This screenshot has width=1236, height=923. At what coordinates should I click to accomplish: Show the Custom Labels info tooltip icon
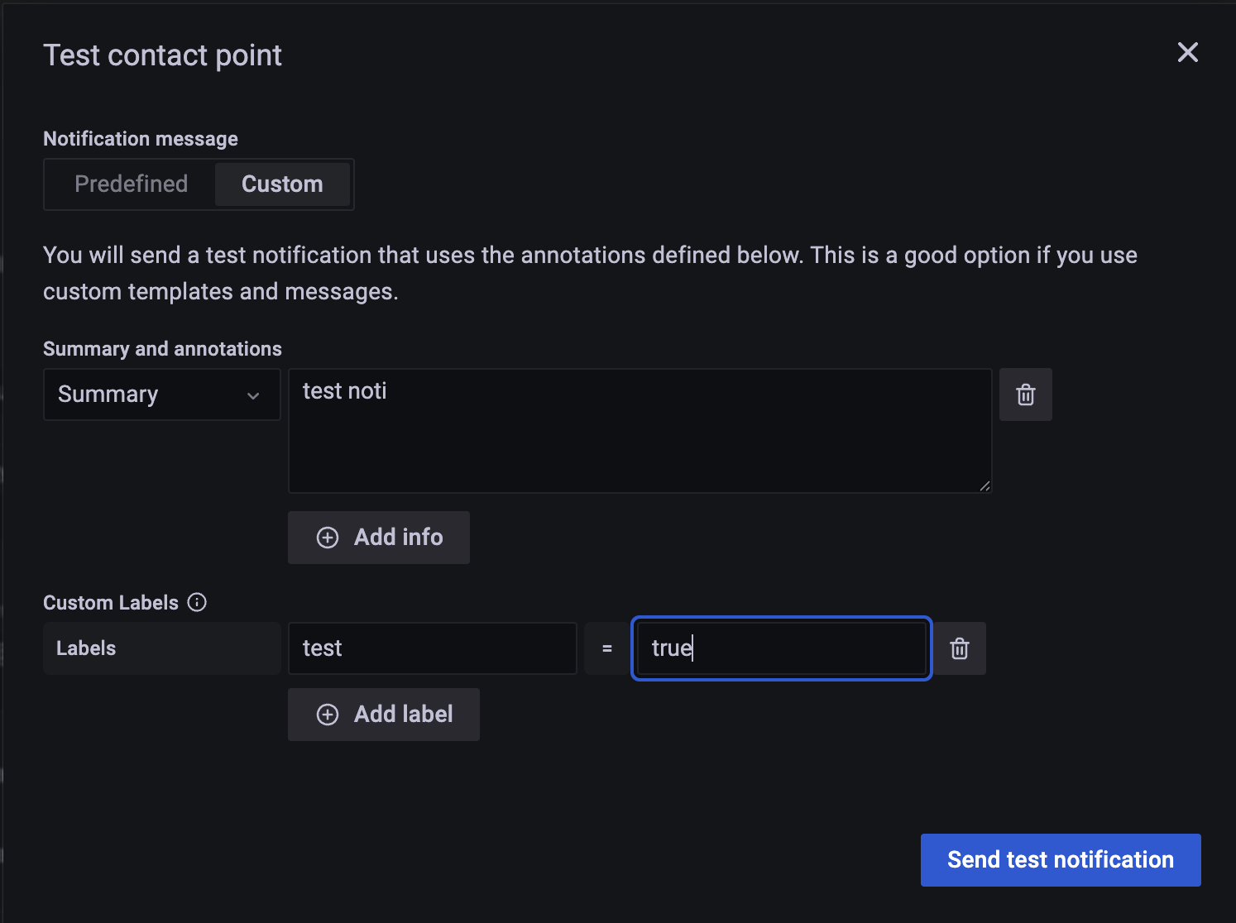click(x=197, y=602)
